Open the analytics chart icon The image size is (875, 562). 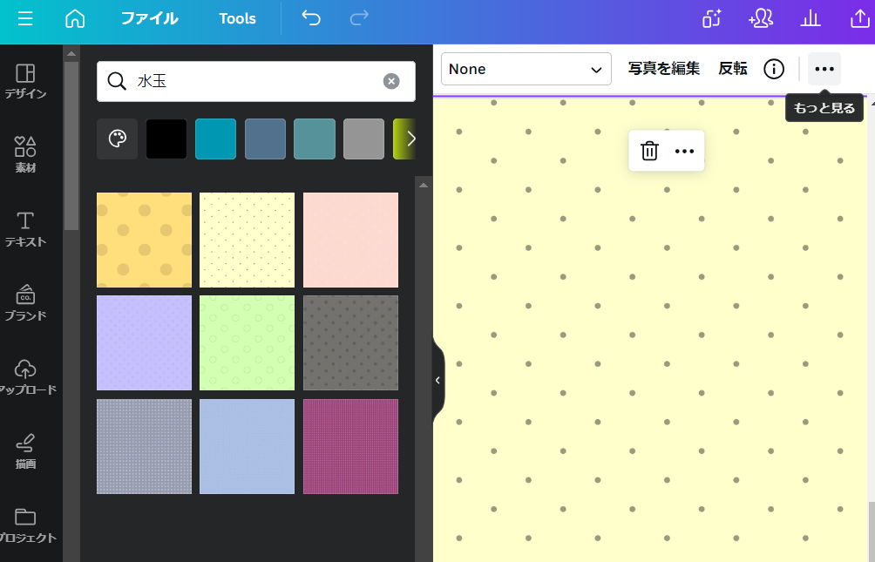click(811, 18)
